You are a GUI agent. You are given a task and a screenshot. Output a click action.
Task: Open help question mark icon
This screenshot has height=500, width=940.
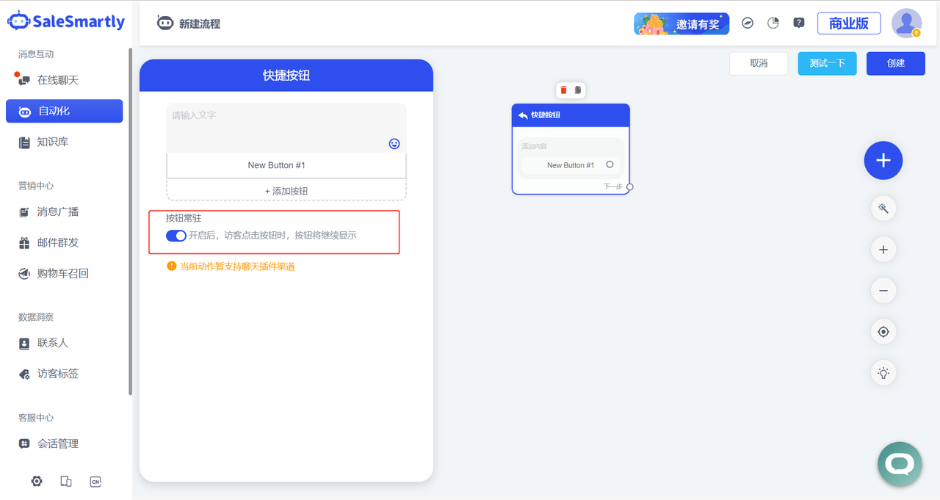(x=799, y=23)
